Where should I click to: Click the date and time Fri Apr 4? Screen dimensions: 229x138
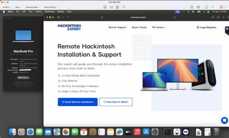(219, 12)
